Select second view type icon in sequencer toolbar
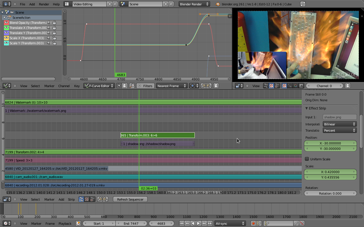Screen dimensions: 364x227 click(87, 199)
